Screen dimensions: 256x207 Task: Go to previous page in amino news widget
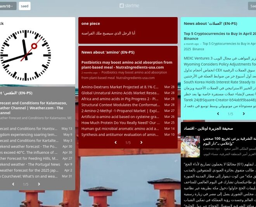tap(116, 143)
